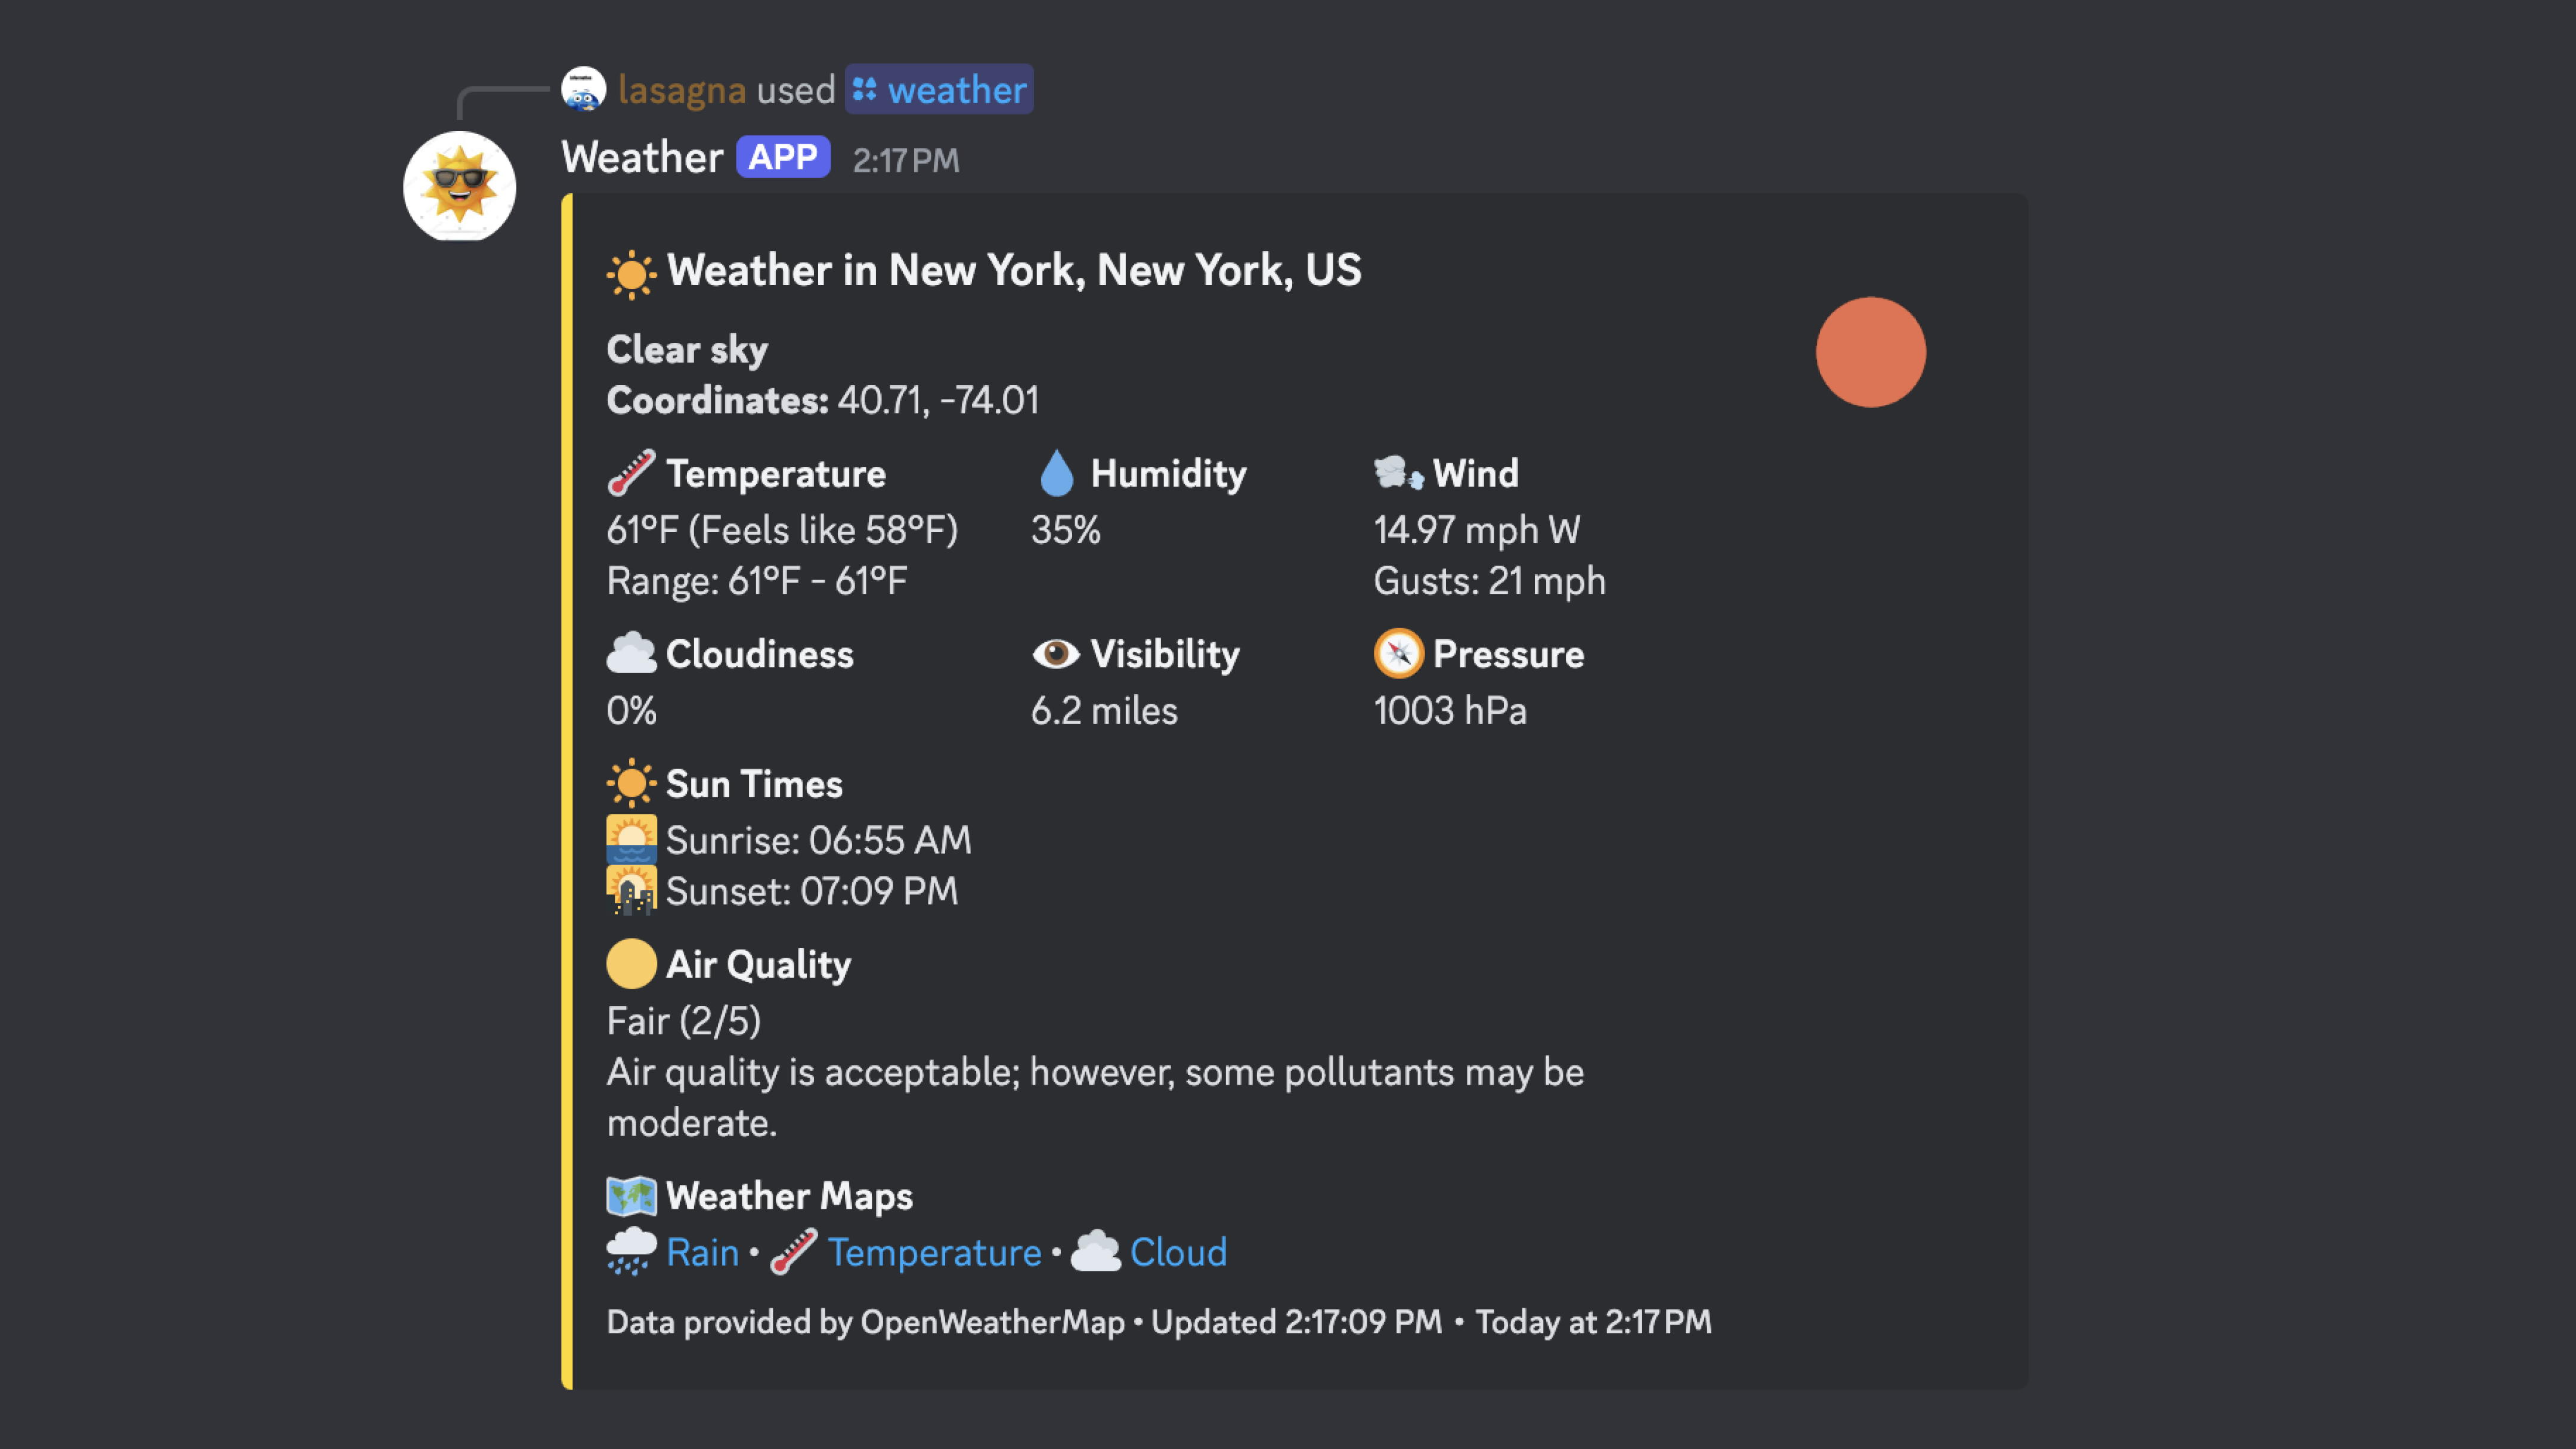Click the eye icon next to Visibility

click(x=1056, y=654)
